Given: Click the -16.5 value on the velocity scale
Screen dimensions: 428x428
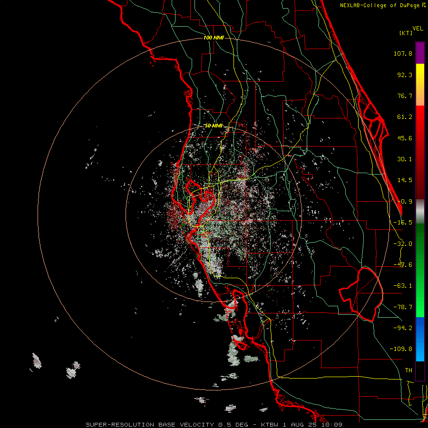Looking at the screenshot, I should pos(403,223).
